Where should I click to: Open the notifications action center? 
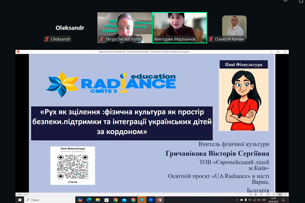point(283,200)
